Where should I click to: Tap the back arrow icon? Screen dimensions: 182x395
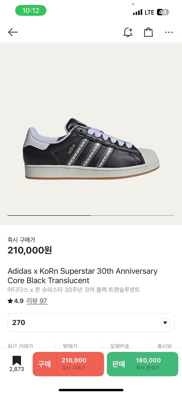(x=13, y=32)
